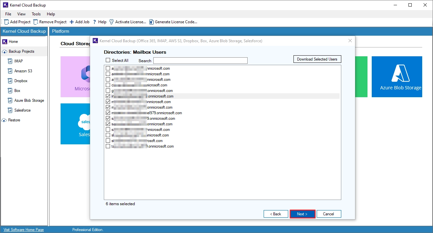The image size is (433, 233).
Task: Select the Restore item in sidebar
Action: (14, 120)
